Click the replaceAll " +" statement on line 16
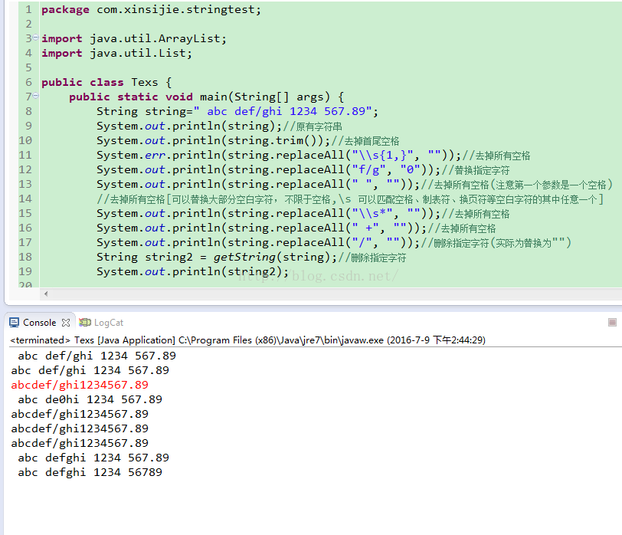 point(261,228)
